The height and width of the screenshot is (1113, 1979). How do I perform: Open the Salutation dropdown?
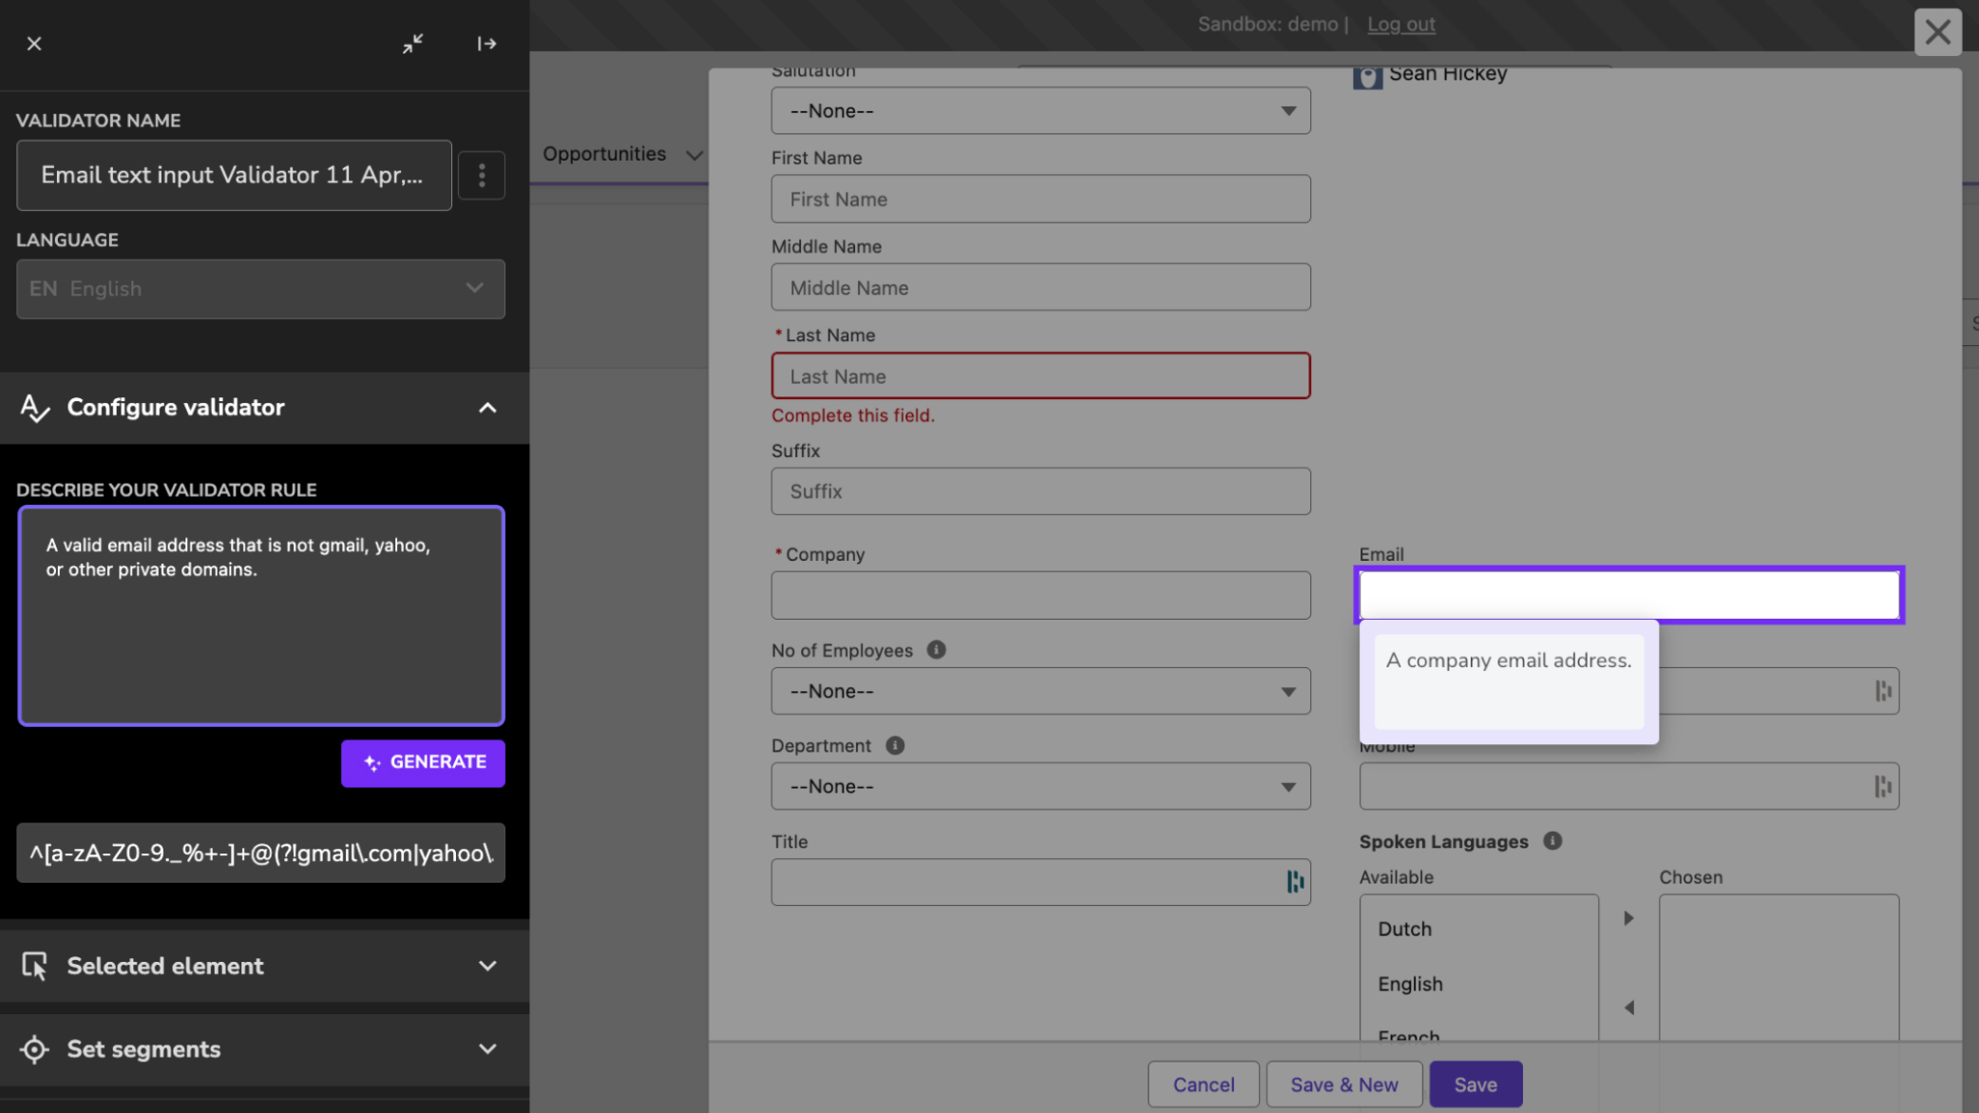click(1040, 111)
